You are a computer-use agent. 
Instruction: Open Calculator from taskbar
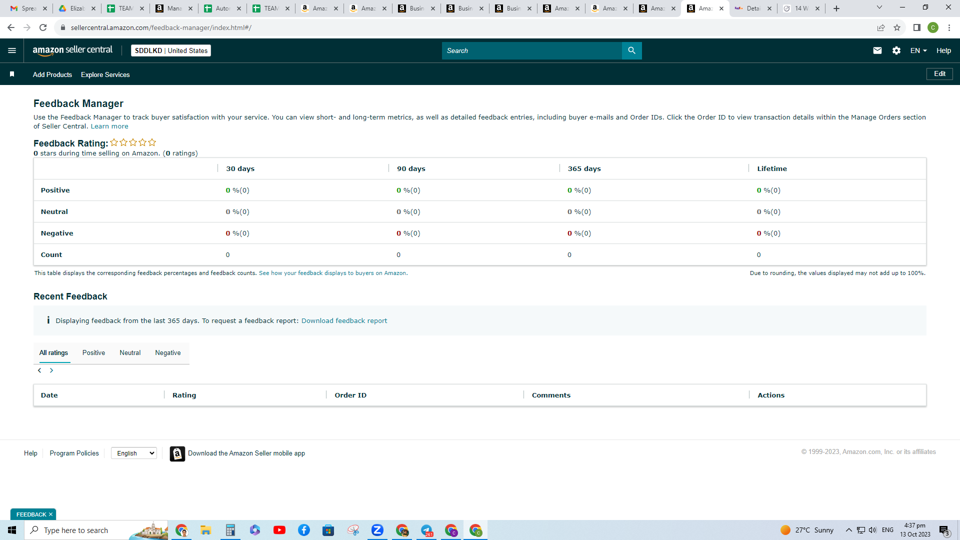pyautogui.click(x=230, y=530)
